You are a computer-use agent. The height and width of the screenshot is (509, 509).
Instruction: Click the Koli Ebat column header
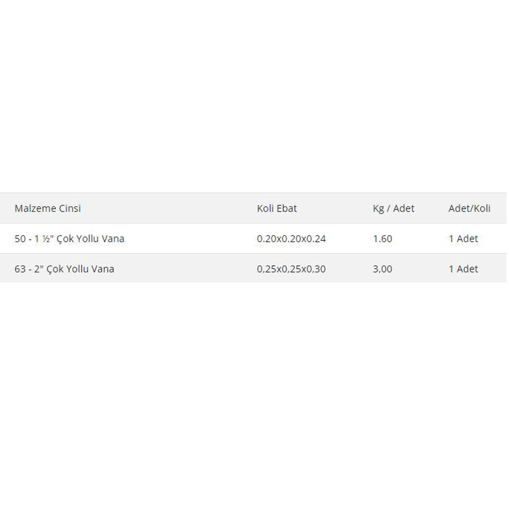click(x=276, y=208)
